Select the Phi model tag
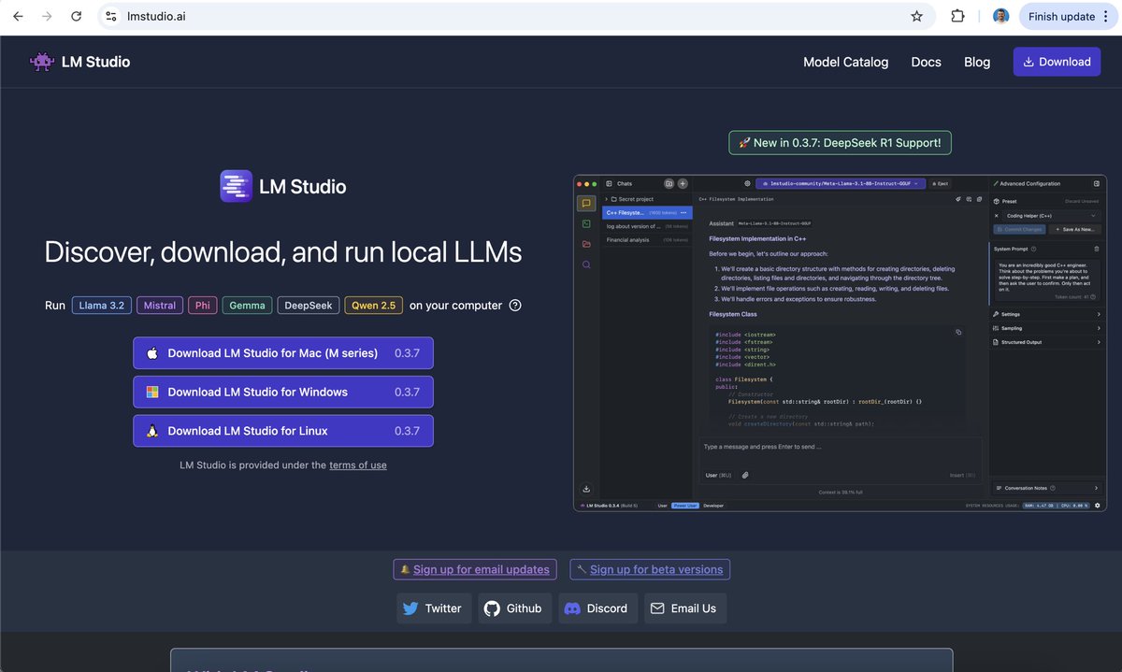 coord(202,305)
